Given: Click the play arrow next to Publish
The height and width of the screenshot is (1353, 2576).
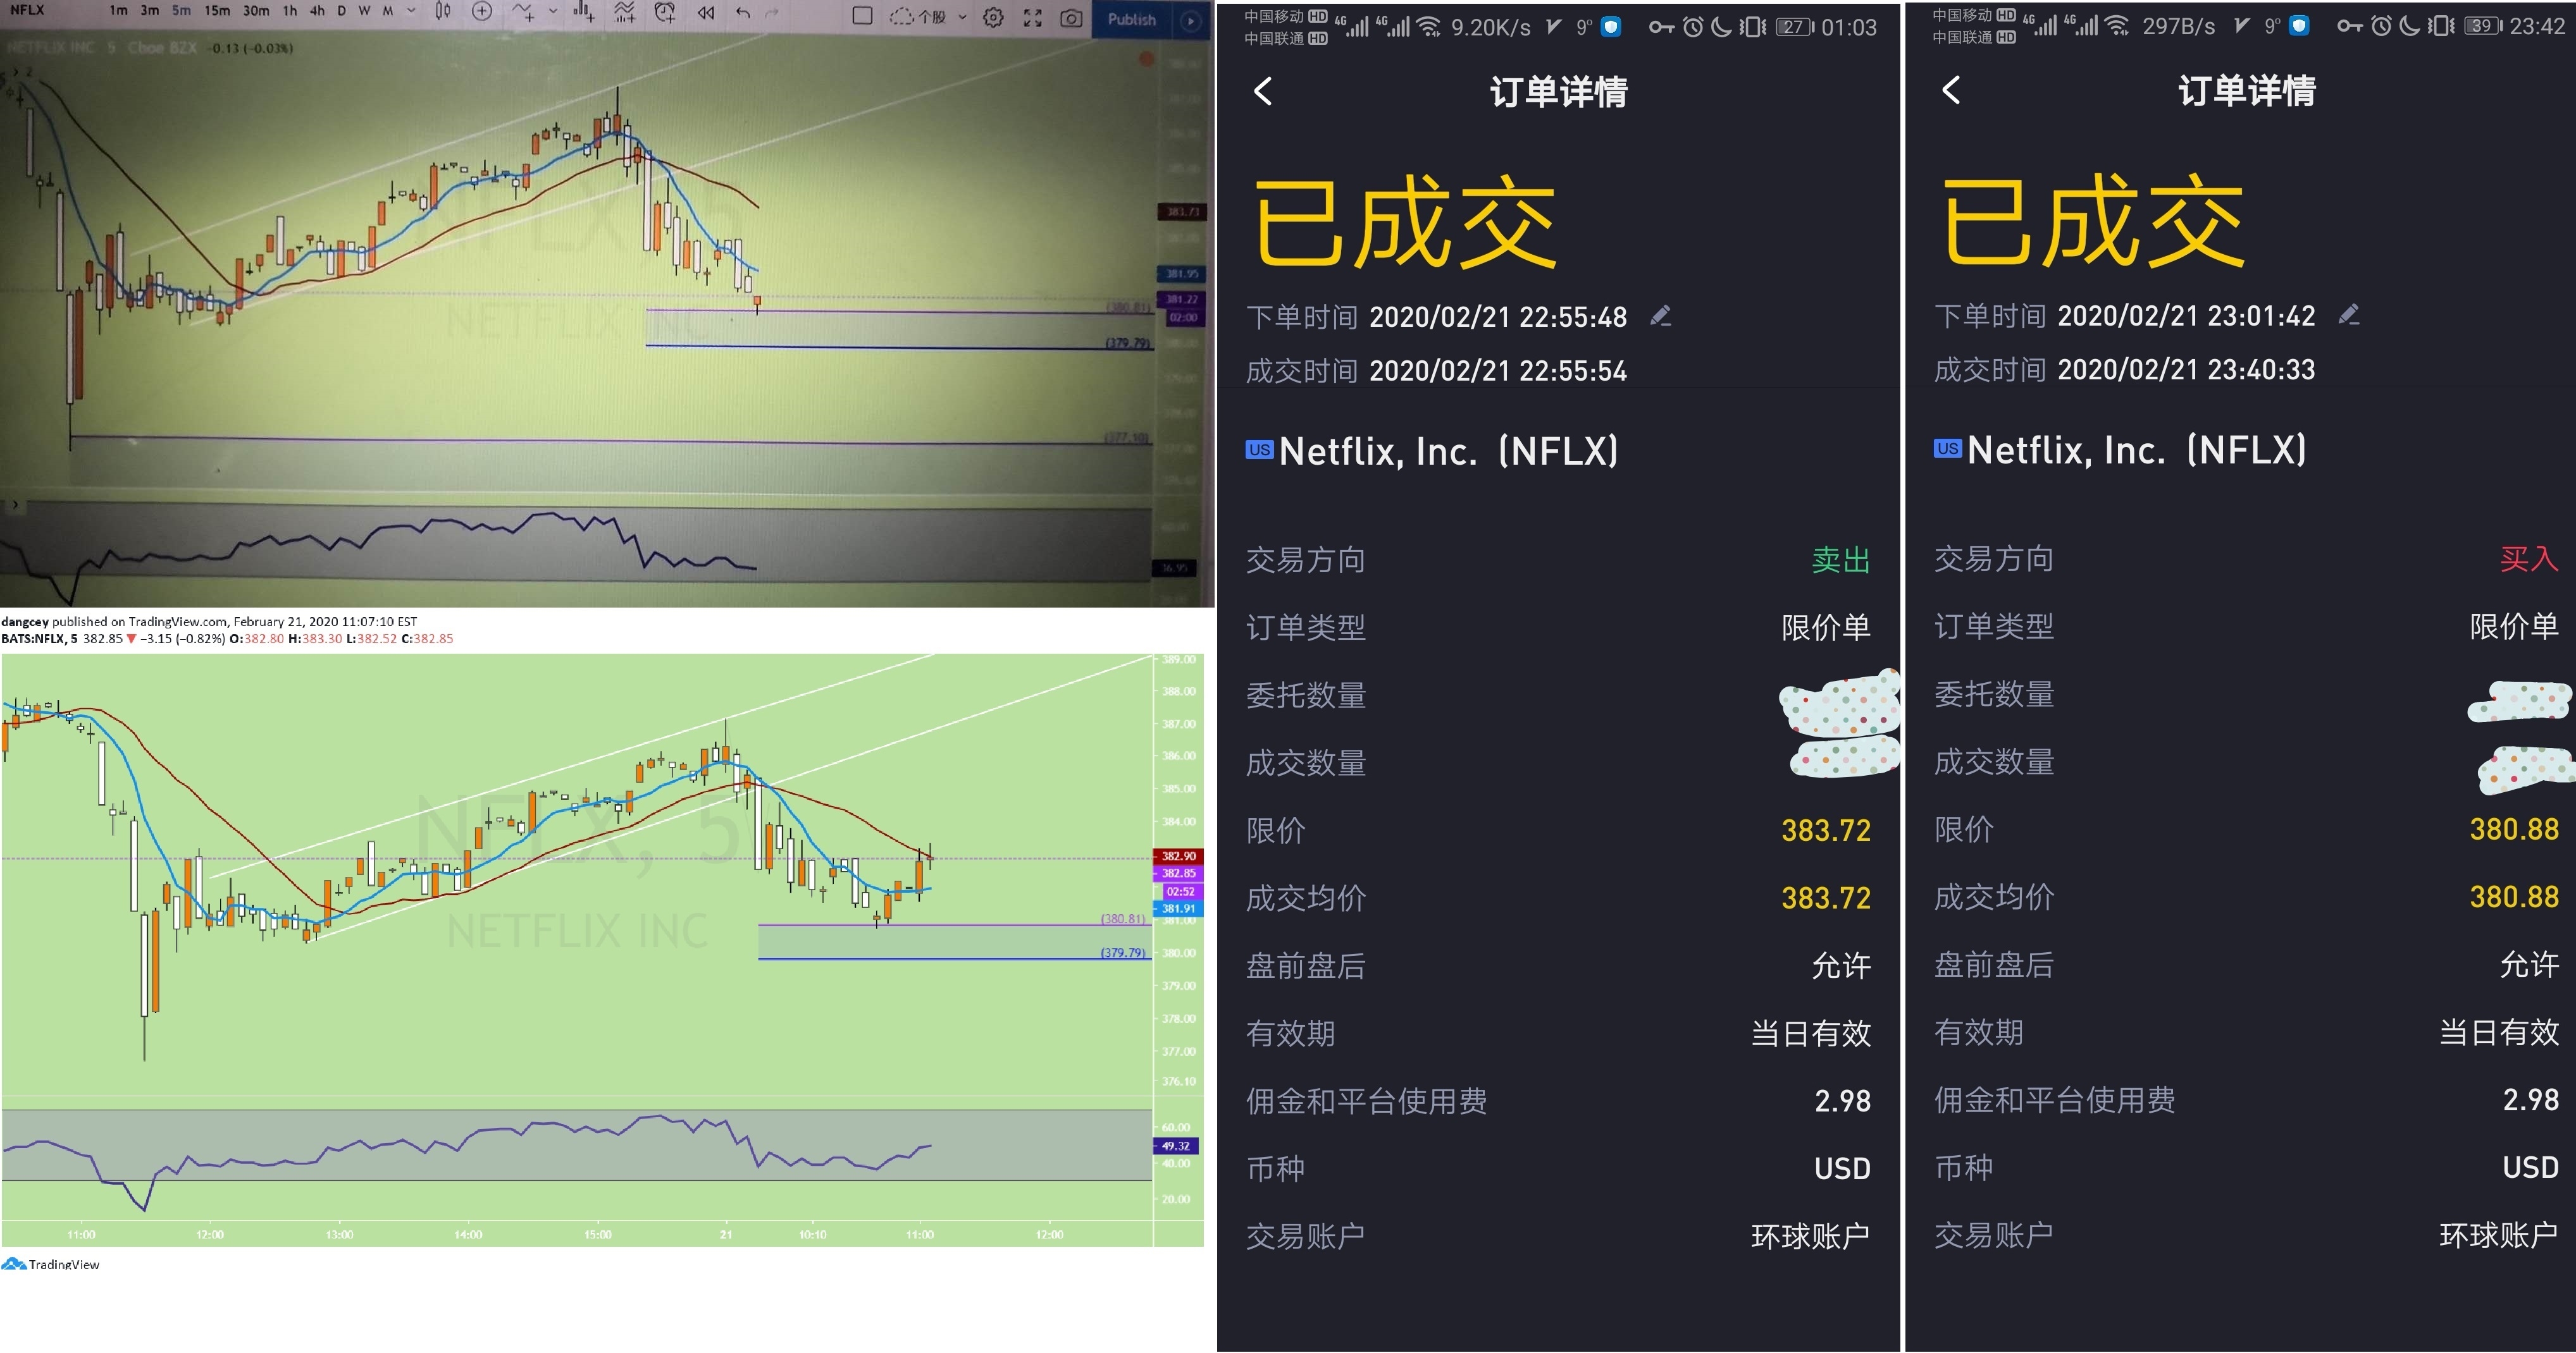Looking at the screenshot, I should click(x=1190, y=21).
